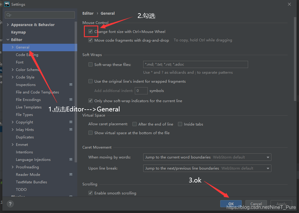This screenshot has width=299, height=213.
Task: Click Editor in the breadcrumb
Action: pos(88,13)
